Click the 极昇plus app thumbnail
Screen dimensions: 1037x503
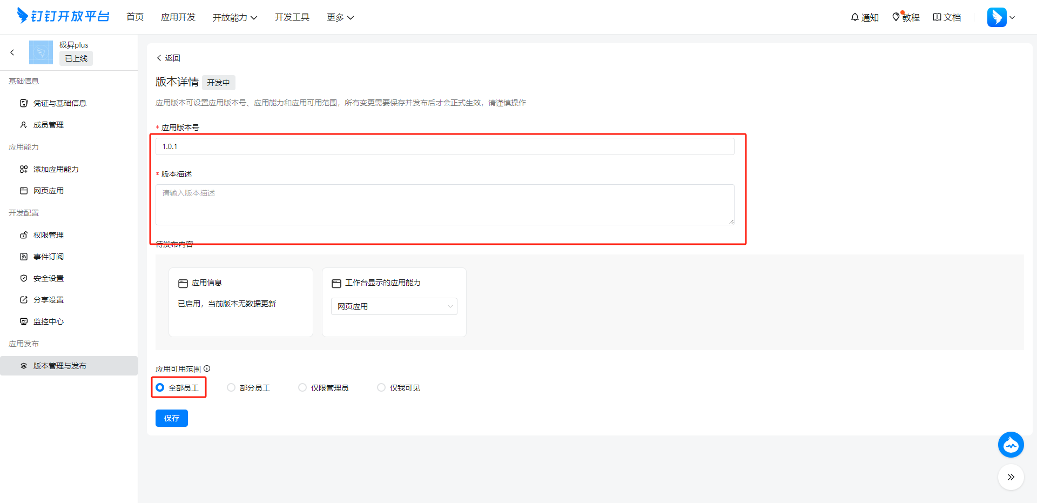(41, 52)
